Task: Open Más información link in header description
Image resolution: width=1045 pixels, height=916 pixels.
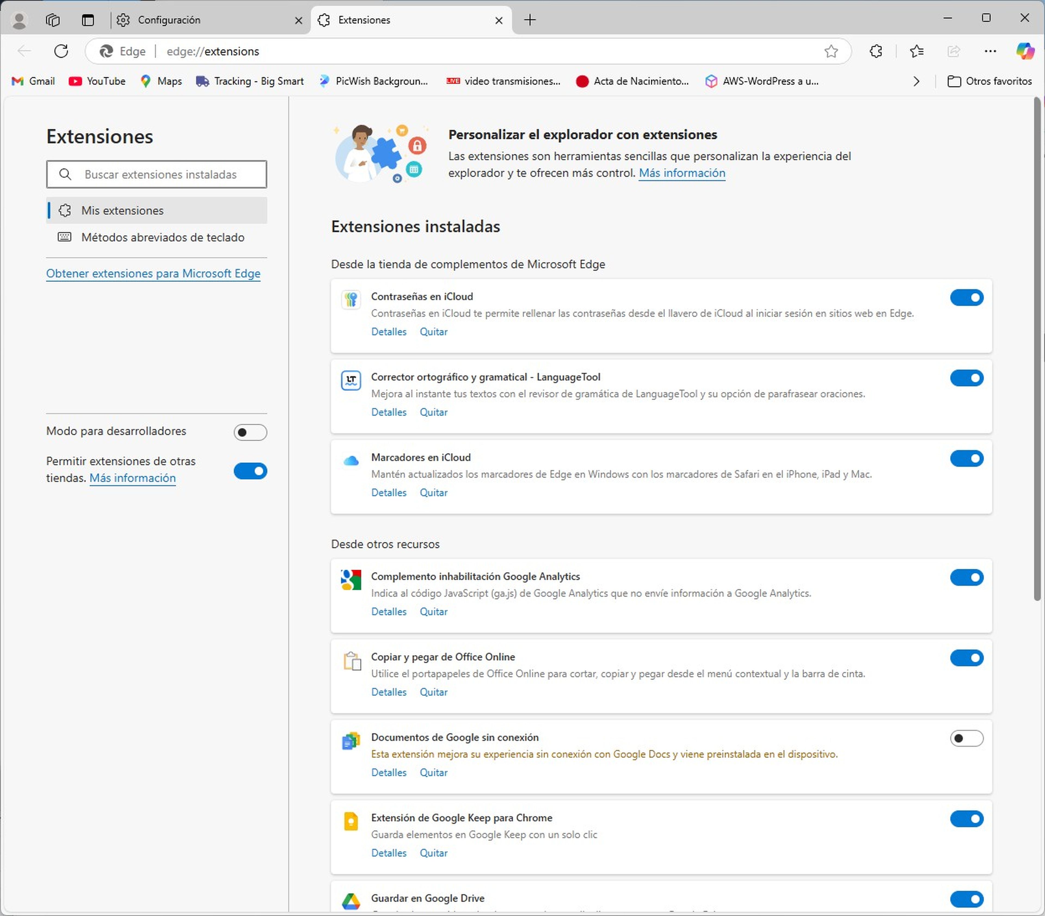Action: pyautogui.click(x=681, y=173)
